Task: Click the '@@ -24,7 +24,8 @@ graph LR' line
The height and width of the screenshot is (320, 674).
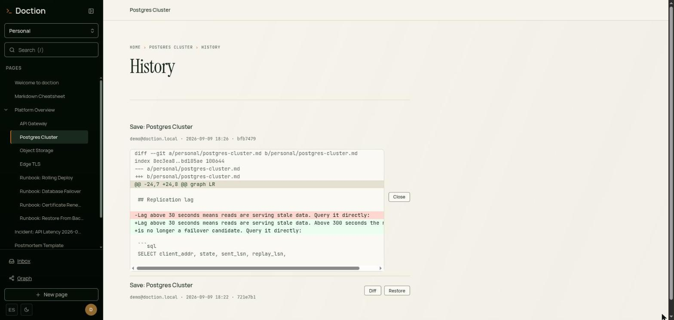Action: (x=257, y=184)
